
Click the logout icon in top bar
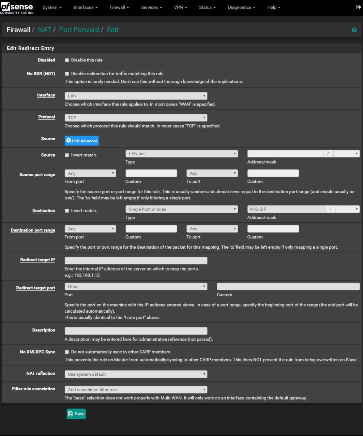pos(358,7)
